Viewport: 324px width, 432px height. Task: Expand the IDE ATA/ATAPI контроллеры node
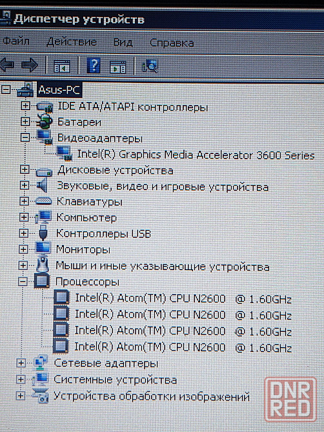click(x=25, y=106)
